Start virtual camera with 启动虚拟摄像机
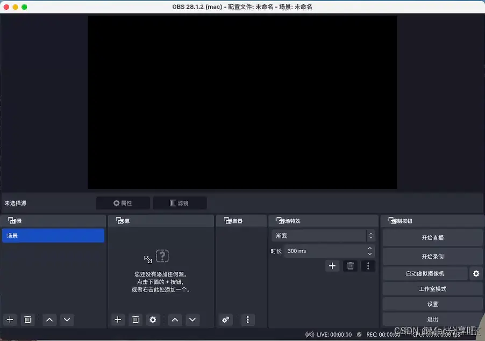 click(x=425, y=273)
